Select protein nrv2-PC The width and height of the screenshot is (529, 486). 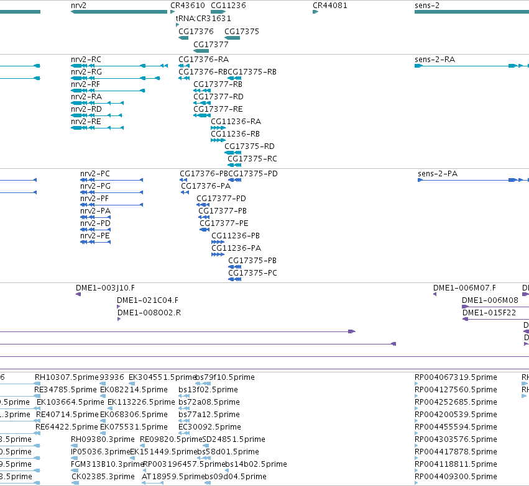(x=95, y=174)
